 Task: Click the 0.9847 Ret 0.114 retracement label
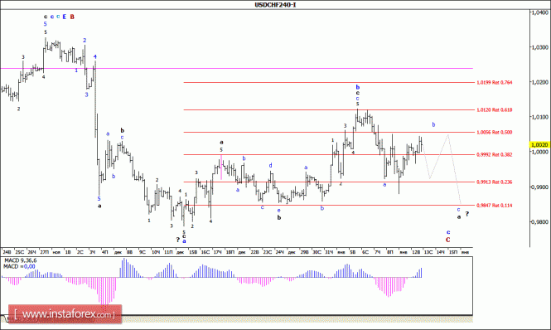(x=494, y=205)
